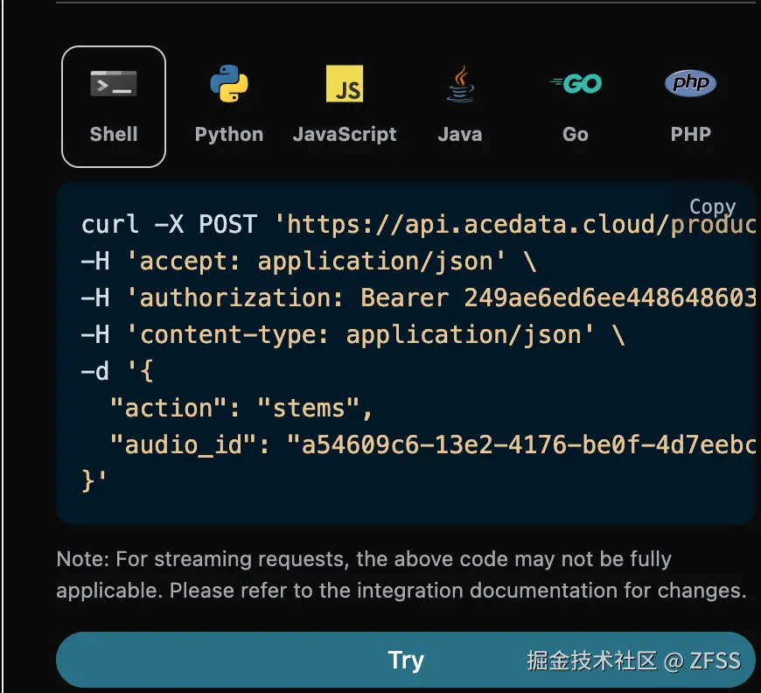The image size is (761, 693).
Task: Switch to the JavaScript tab label
Action: pyautogui.click(x=345, y=135)
